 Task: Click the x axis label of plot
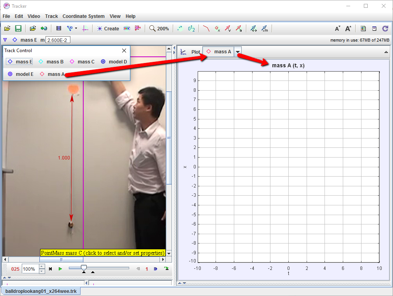pos(185,167)
